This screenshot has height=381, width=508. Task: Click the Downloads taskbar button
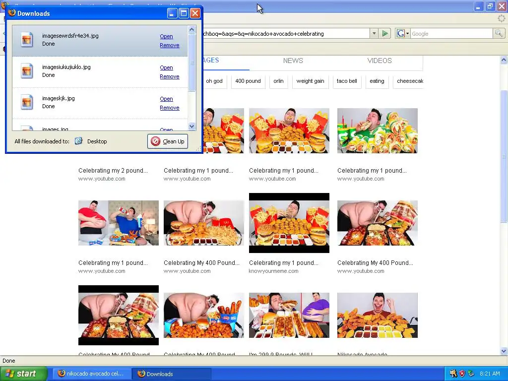coord(172,374)
